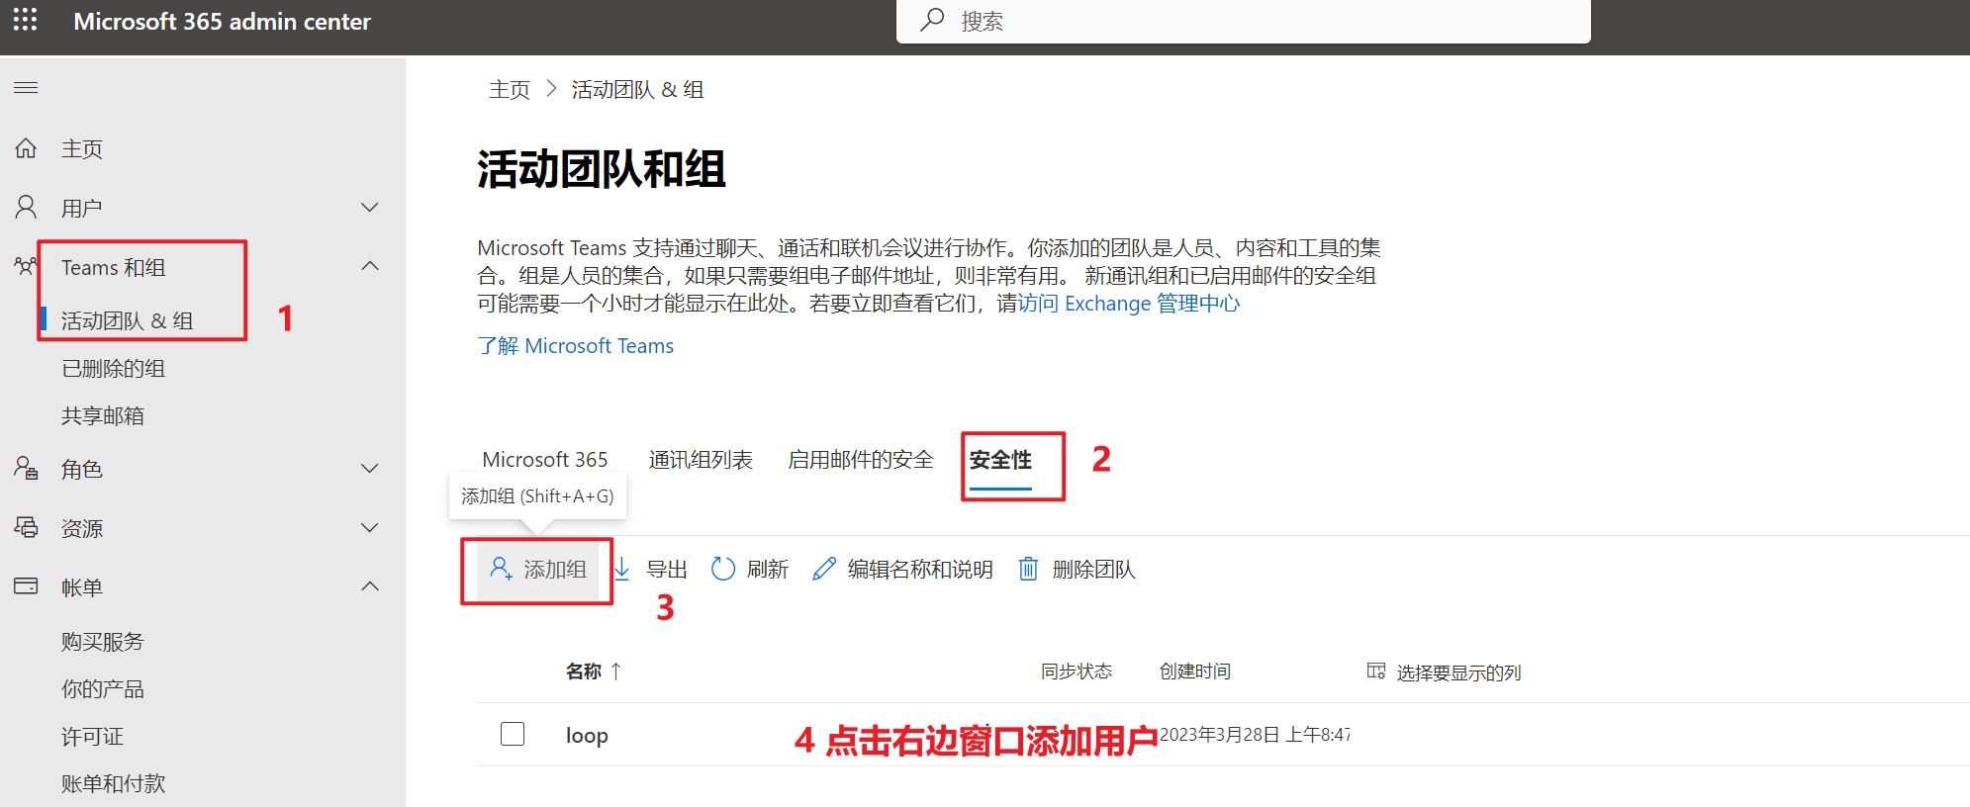Screen dimensions: 1970x807
Task: Switch to the Microsoft 365 tab
Action: tap(545, 460)
